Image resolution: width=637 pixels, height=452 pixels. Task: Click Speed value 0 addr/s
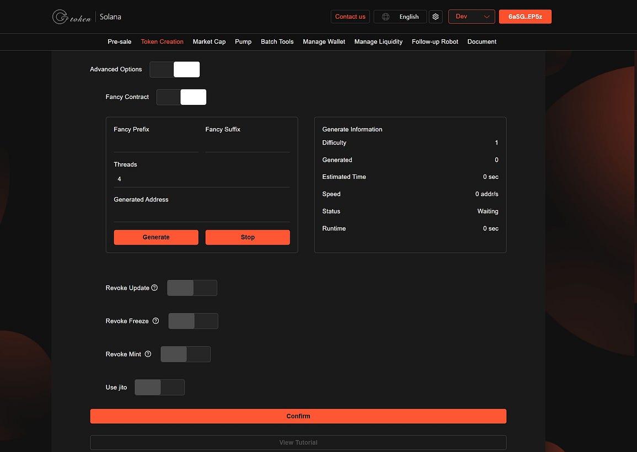pos(486,194)
